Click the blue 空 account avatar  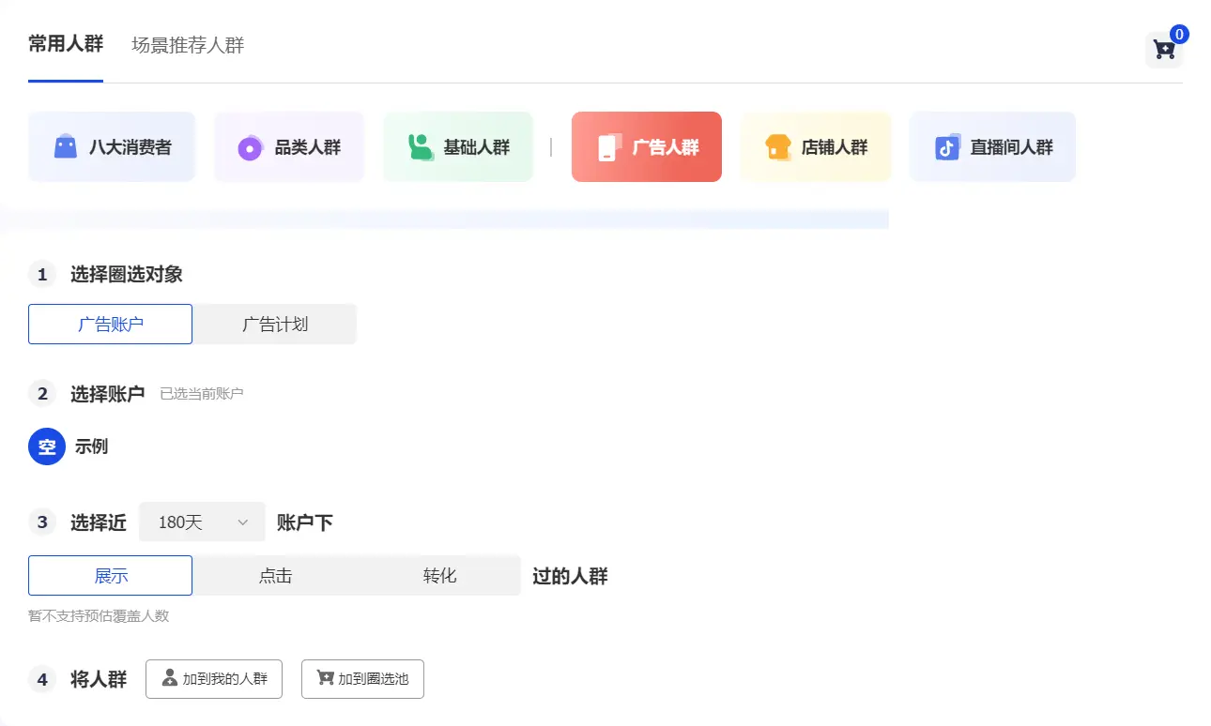[47, 446]
